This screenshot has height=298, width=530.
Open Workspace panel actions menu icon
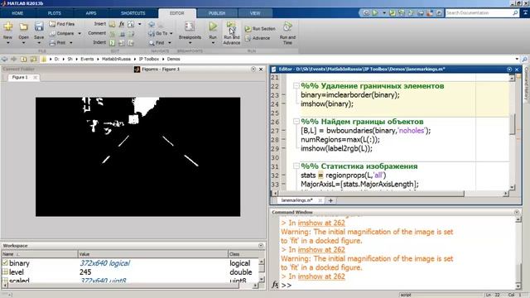tap(261, 246)
